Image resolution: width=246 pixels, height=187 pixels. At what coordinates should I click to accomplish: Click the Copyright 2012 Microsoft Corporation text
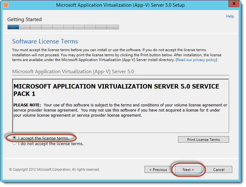pyautogui.click(x=54, y=169)
